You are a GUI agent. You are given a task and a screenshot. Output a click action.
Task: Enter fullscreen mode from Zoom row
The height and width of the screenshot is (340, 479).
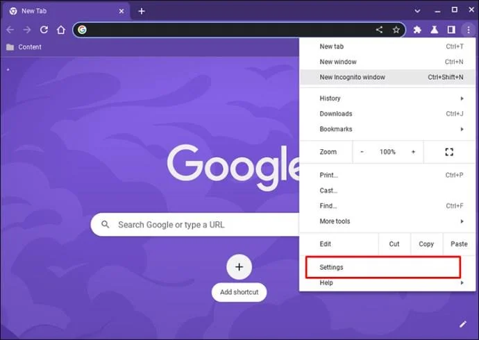coord(449,152)
